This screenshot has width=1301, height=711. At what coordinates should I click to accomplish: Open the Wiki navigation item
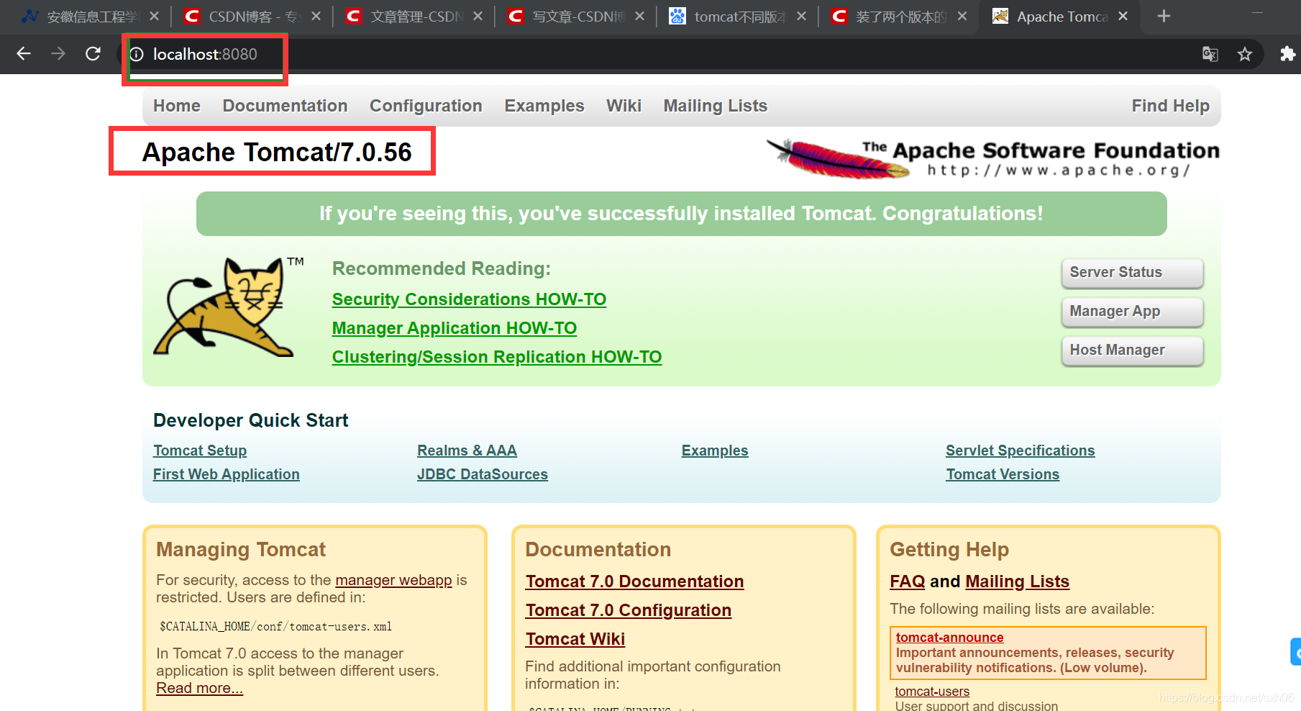point(624,106)
